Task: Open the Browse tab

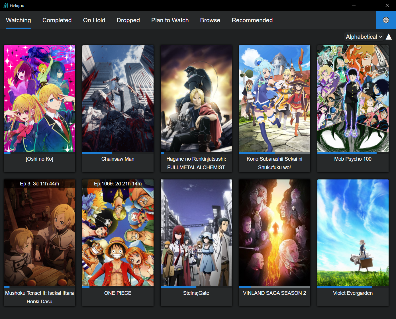Action: (210, 20)
